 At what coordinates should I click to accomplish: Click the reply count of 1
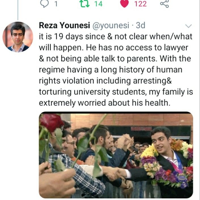click(x=56, y=4)
